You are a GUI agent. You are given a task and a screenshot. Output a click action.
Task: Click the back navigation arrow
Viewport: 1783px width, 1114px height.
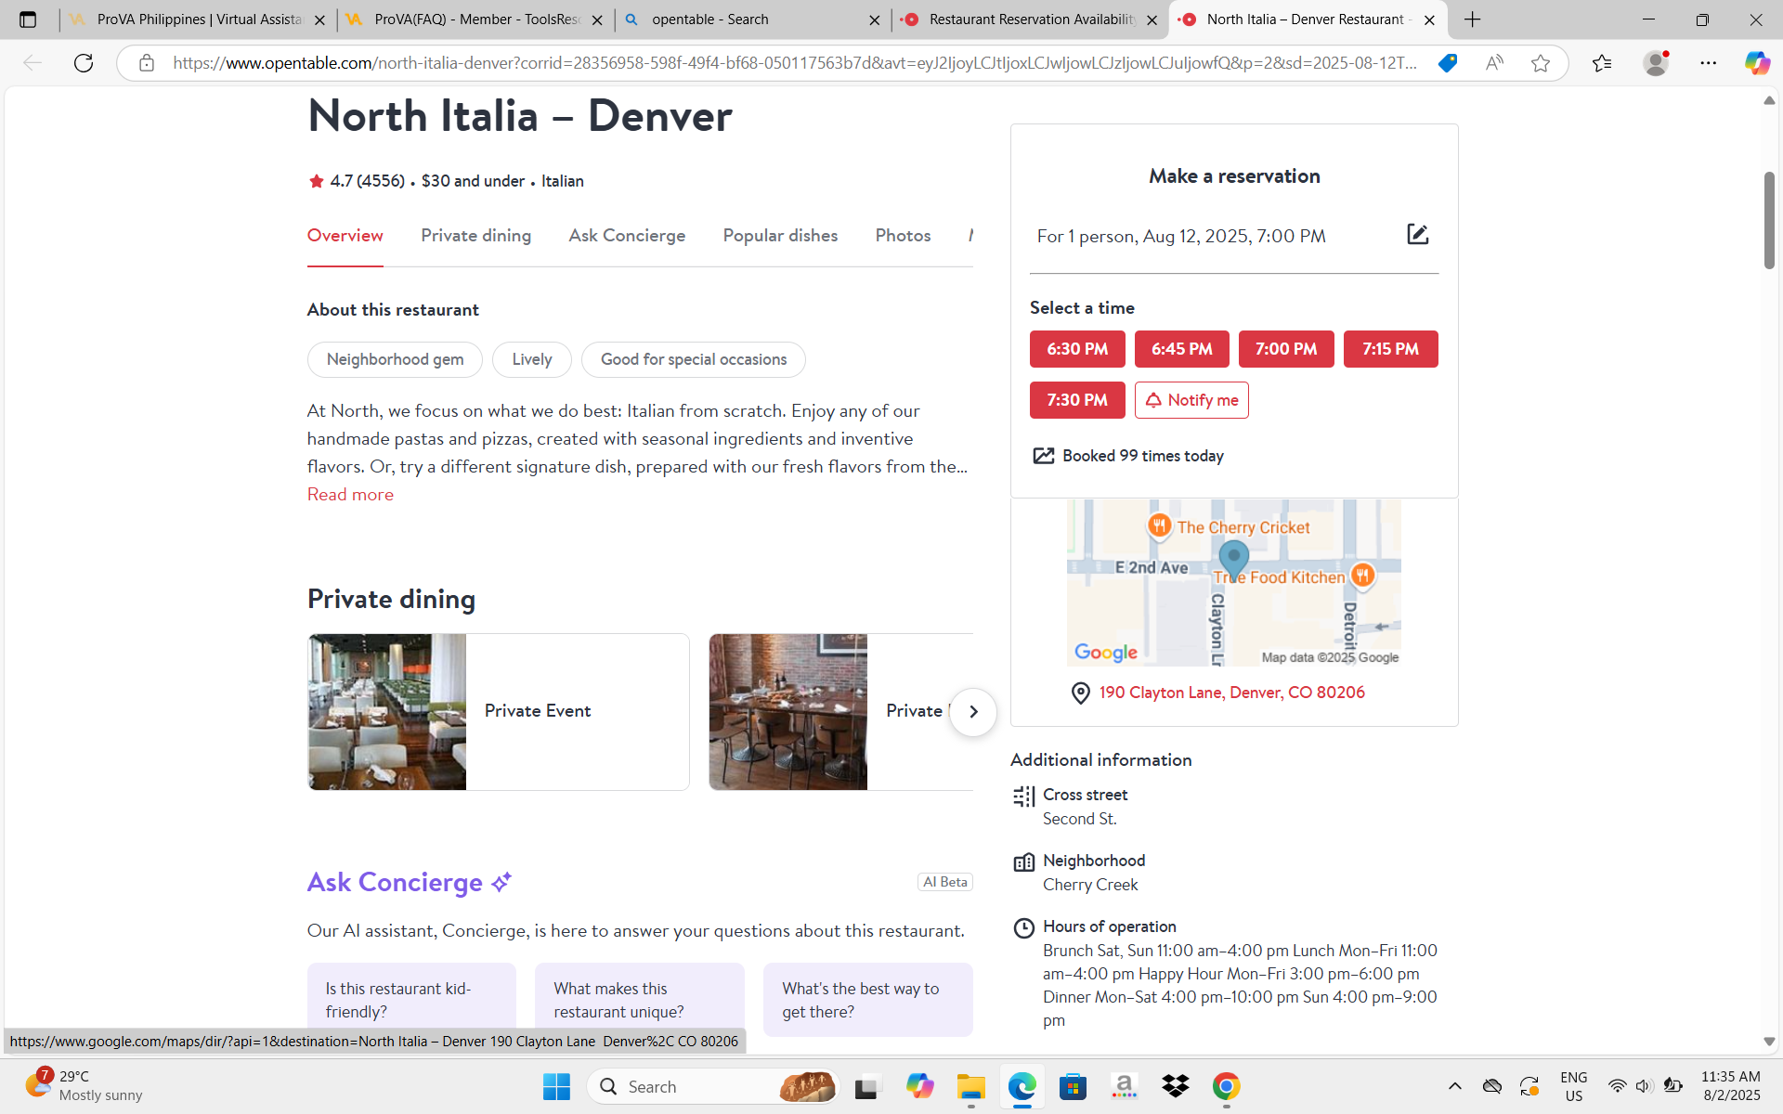(33, 63)
